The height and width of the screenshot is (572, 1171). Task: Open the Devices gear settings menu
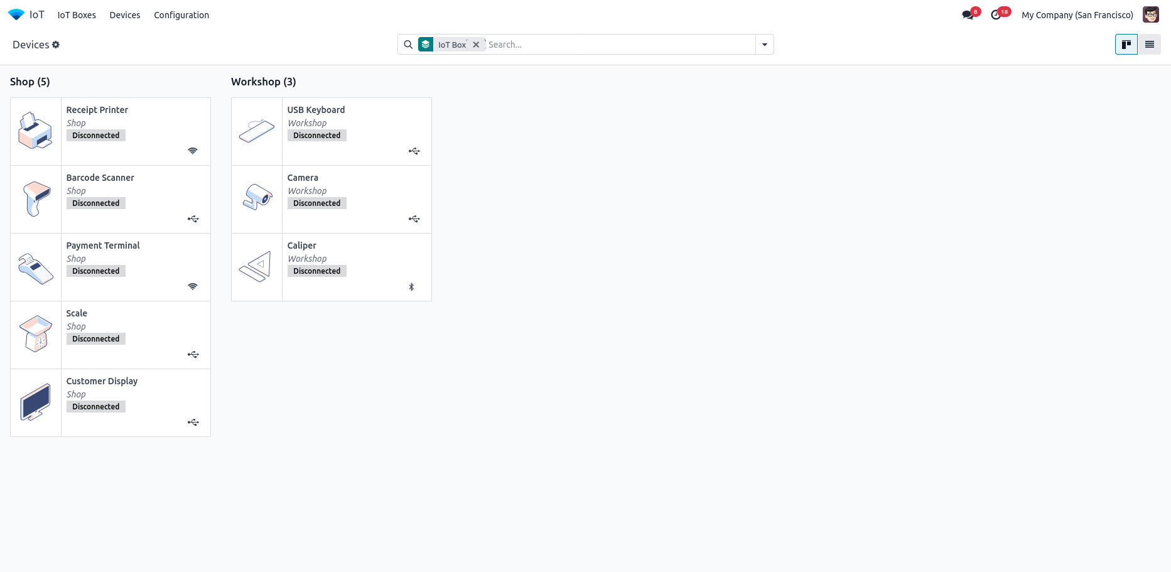56,45
